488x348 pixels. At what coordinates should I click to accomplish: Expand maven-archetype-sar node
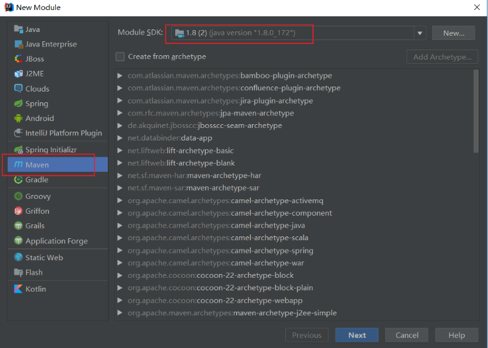click(120, 188)
